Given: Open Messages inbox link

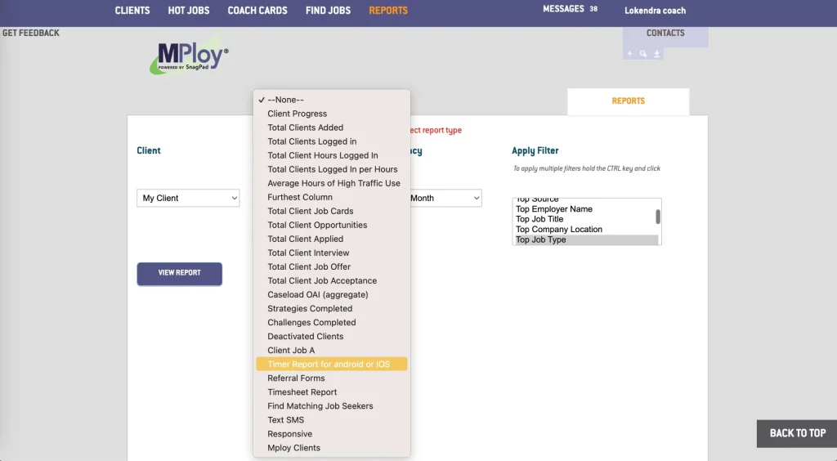Looking at the screenshot, I should 563,9.
